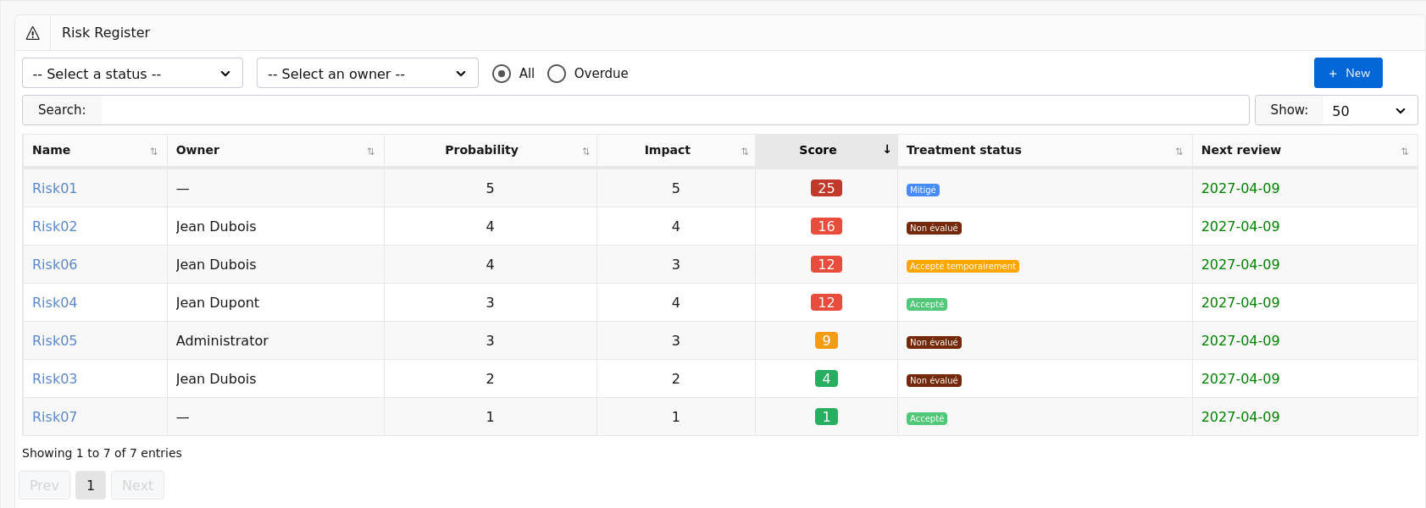The image size is (1426, 508).
Task: Select the All radio button
Action: (x=502, y=74)
